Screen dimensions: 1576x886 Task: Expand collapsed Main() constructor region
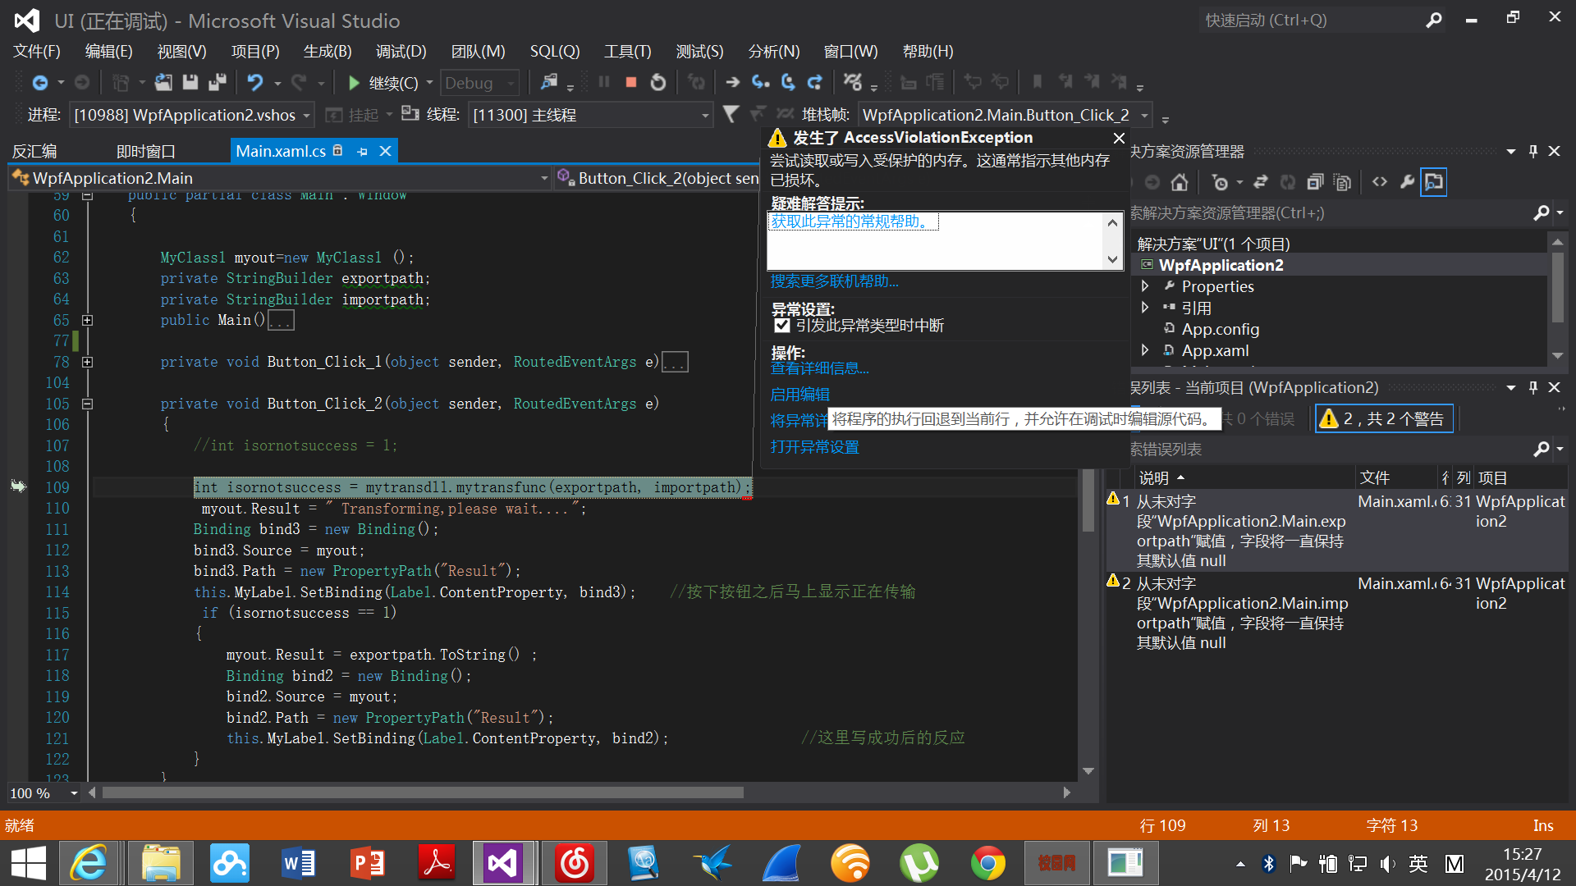[87, 320]
